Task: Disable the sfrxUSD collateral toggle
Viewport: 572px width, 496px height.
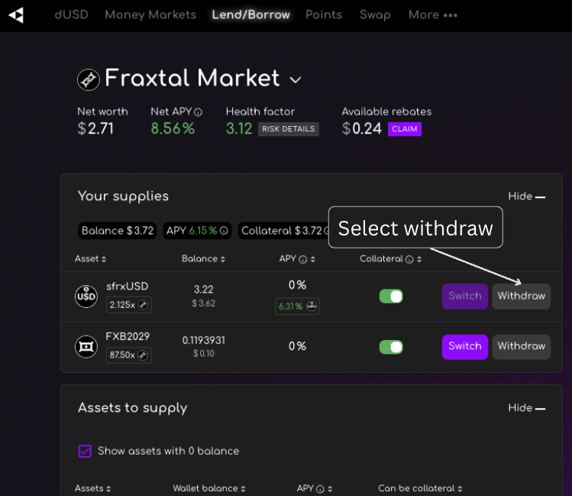Action: [391, 296]
